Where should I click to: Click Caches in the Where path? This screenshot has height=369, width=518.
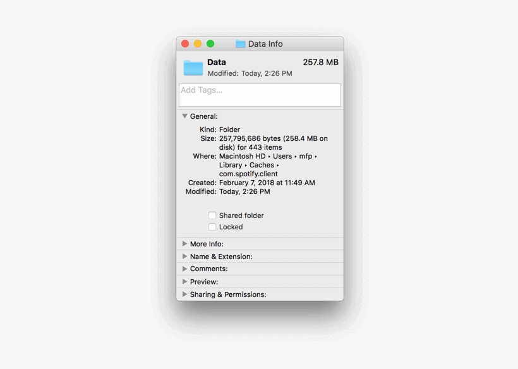(x=262, y=165)
